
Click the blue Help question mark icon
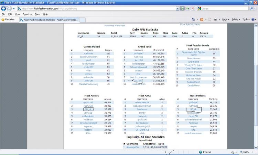(253, 20)
